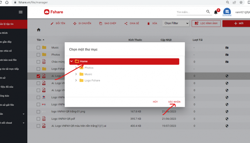Select the Music folder in the dialog tree
Viewport: 250px width, 143px height.
click(x=88, y=74)
